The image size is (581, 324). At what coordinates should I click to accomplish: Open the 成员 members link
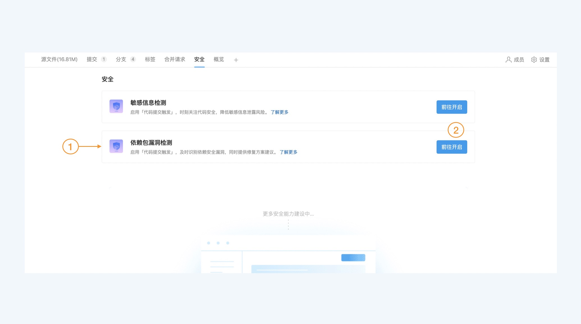coord(515,60)
